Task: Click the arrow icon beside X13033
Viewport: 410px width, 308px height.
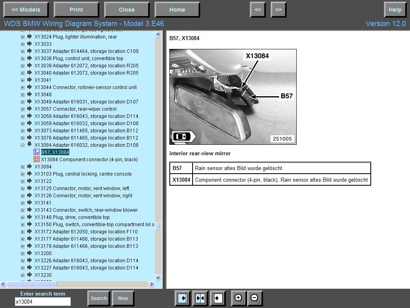Action: point(30,43)
